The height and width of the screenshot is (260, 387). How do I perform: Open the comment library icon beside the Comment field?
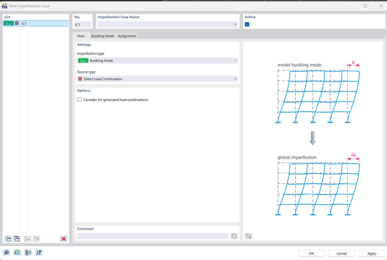234,236
